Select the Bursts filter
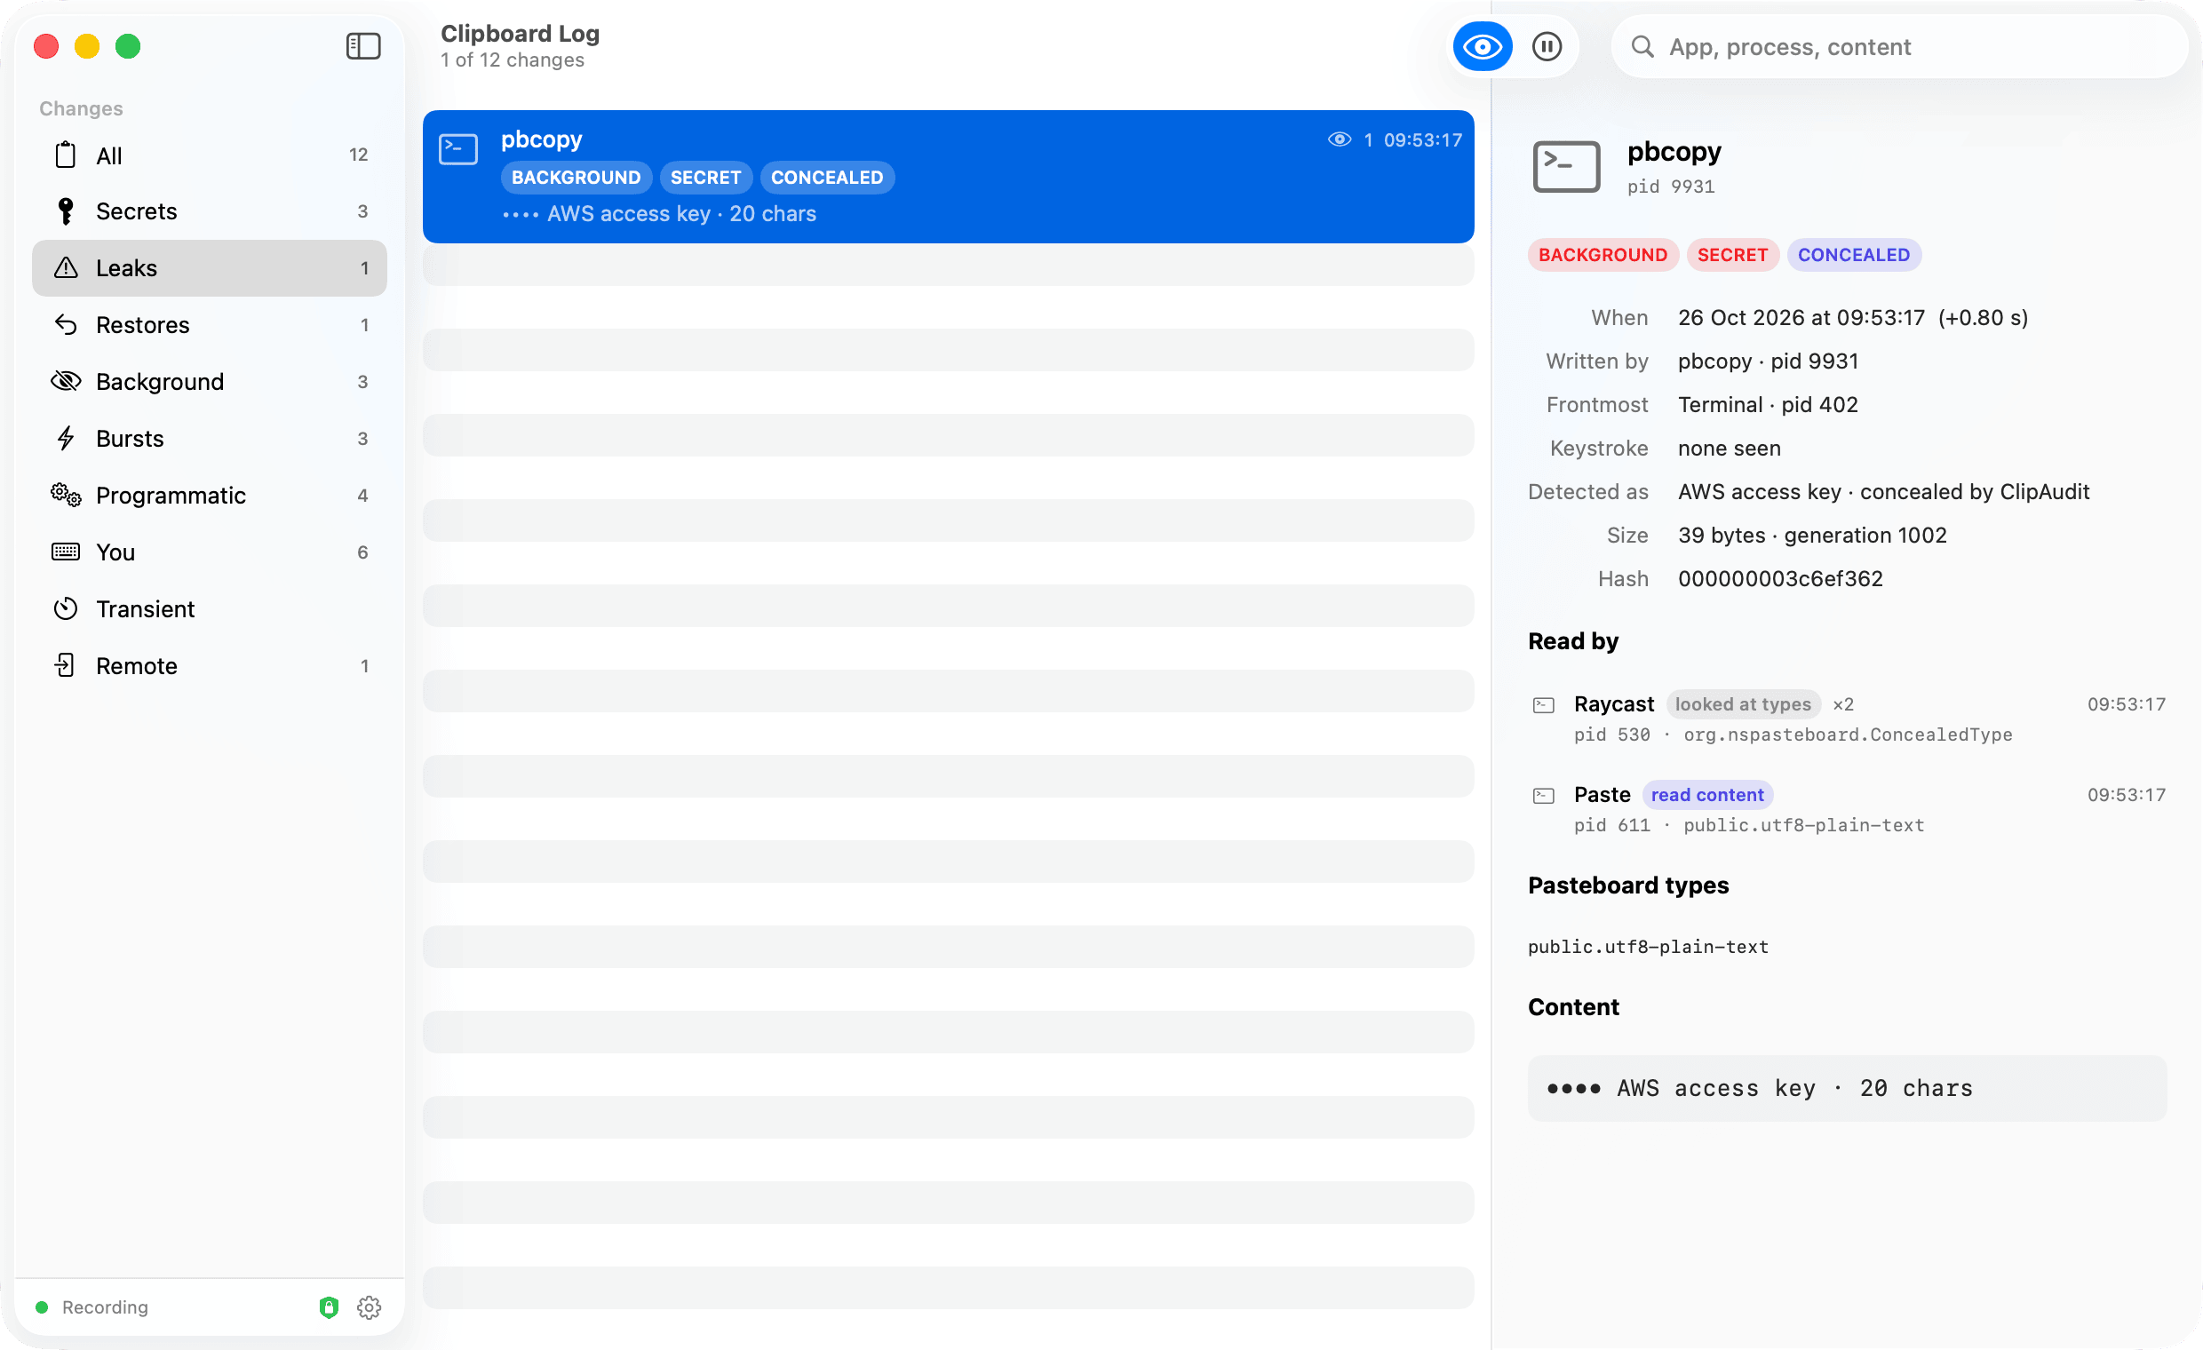Image resolution: width=2203 pixels, height=1350 pixels. [x=210, y=439]
